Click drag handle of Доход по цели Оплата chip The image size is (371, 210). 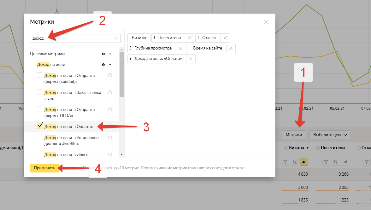pyautogui.click(x=130, y=58)
